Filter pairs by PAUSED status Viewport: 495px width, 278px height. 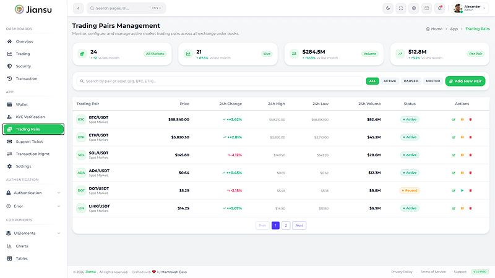click(411, 81)
